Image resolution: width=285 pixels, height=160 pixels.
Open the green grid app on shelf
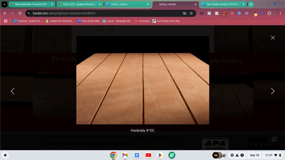[172, 155]
